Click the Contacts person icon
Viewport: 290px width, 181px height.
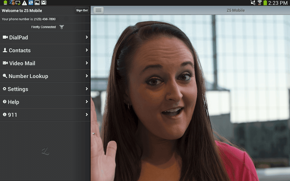(5, 50)
